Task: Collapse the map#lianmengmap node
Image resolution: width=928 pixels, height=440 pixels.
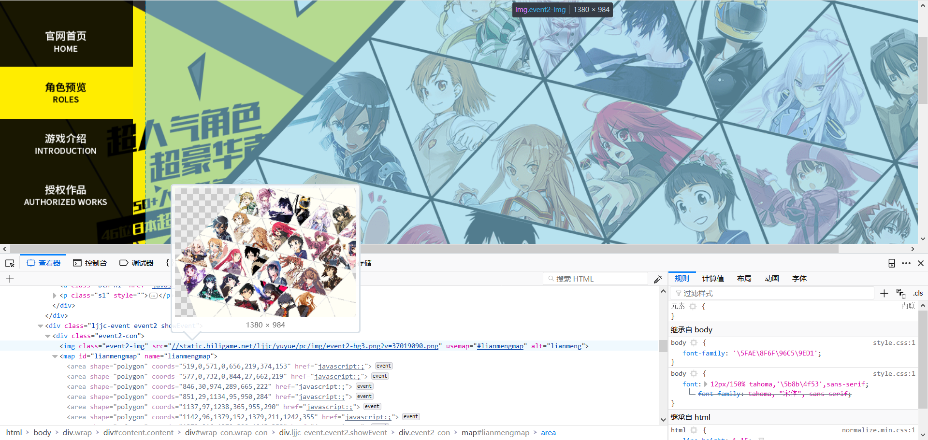Action: (x=55, y=356)
